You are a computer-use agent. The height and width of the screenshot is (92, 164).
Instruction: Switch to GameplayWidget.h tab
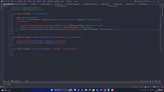(118, 4)
